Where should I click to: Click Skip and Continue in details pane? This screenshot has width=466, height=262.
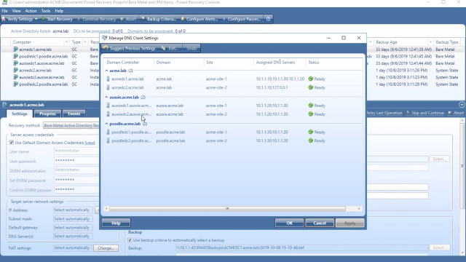tap(425, 113)
